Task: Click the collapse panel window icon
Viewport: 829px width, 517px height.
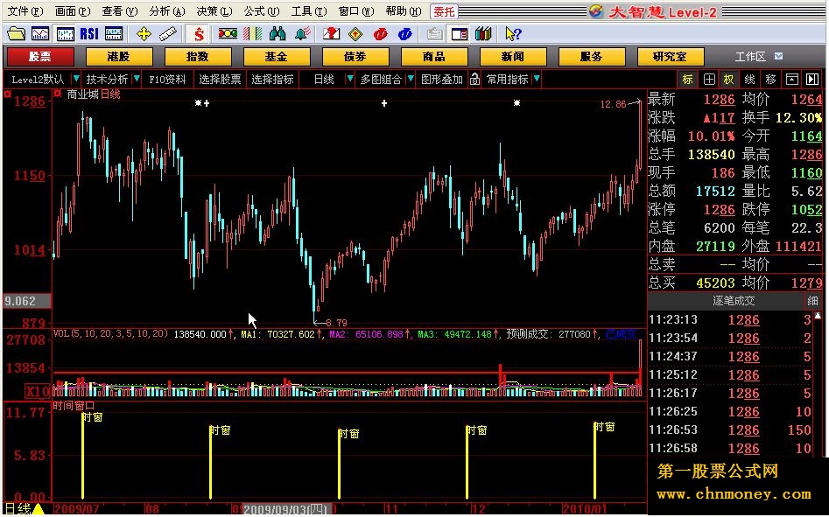Action: pos(791,80)
